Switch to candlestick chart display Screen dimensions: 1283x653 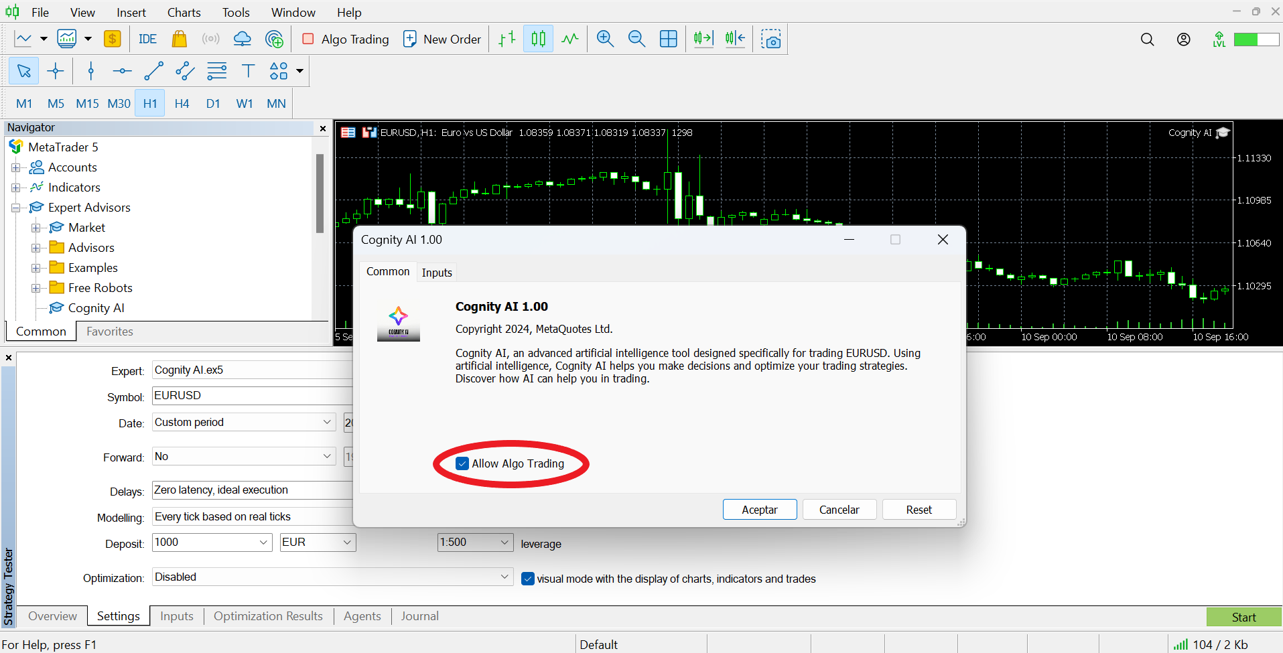539,39
